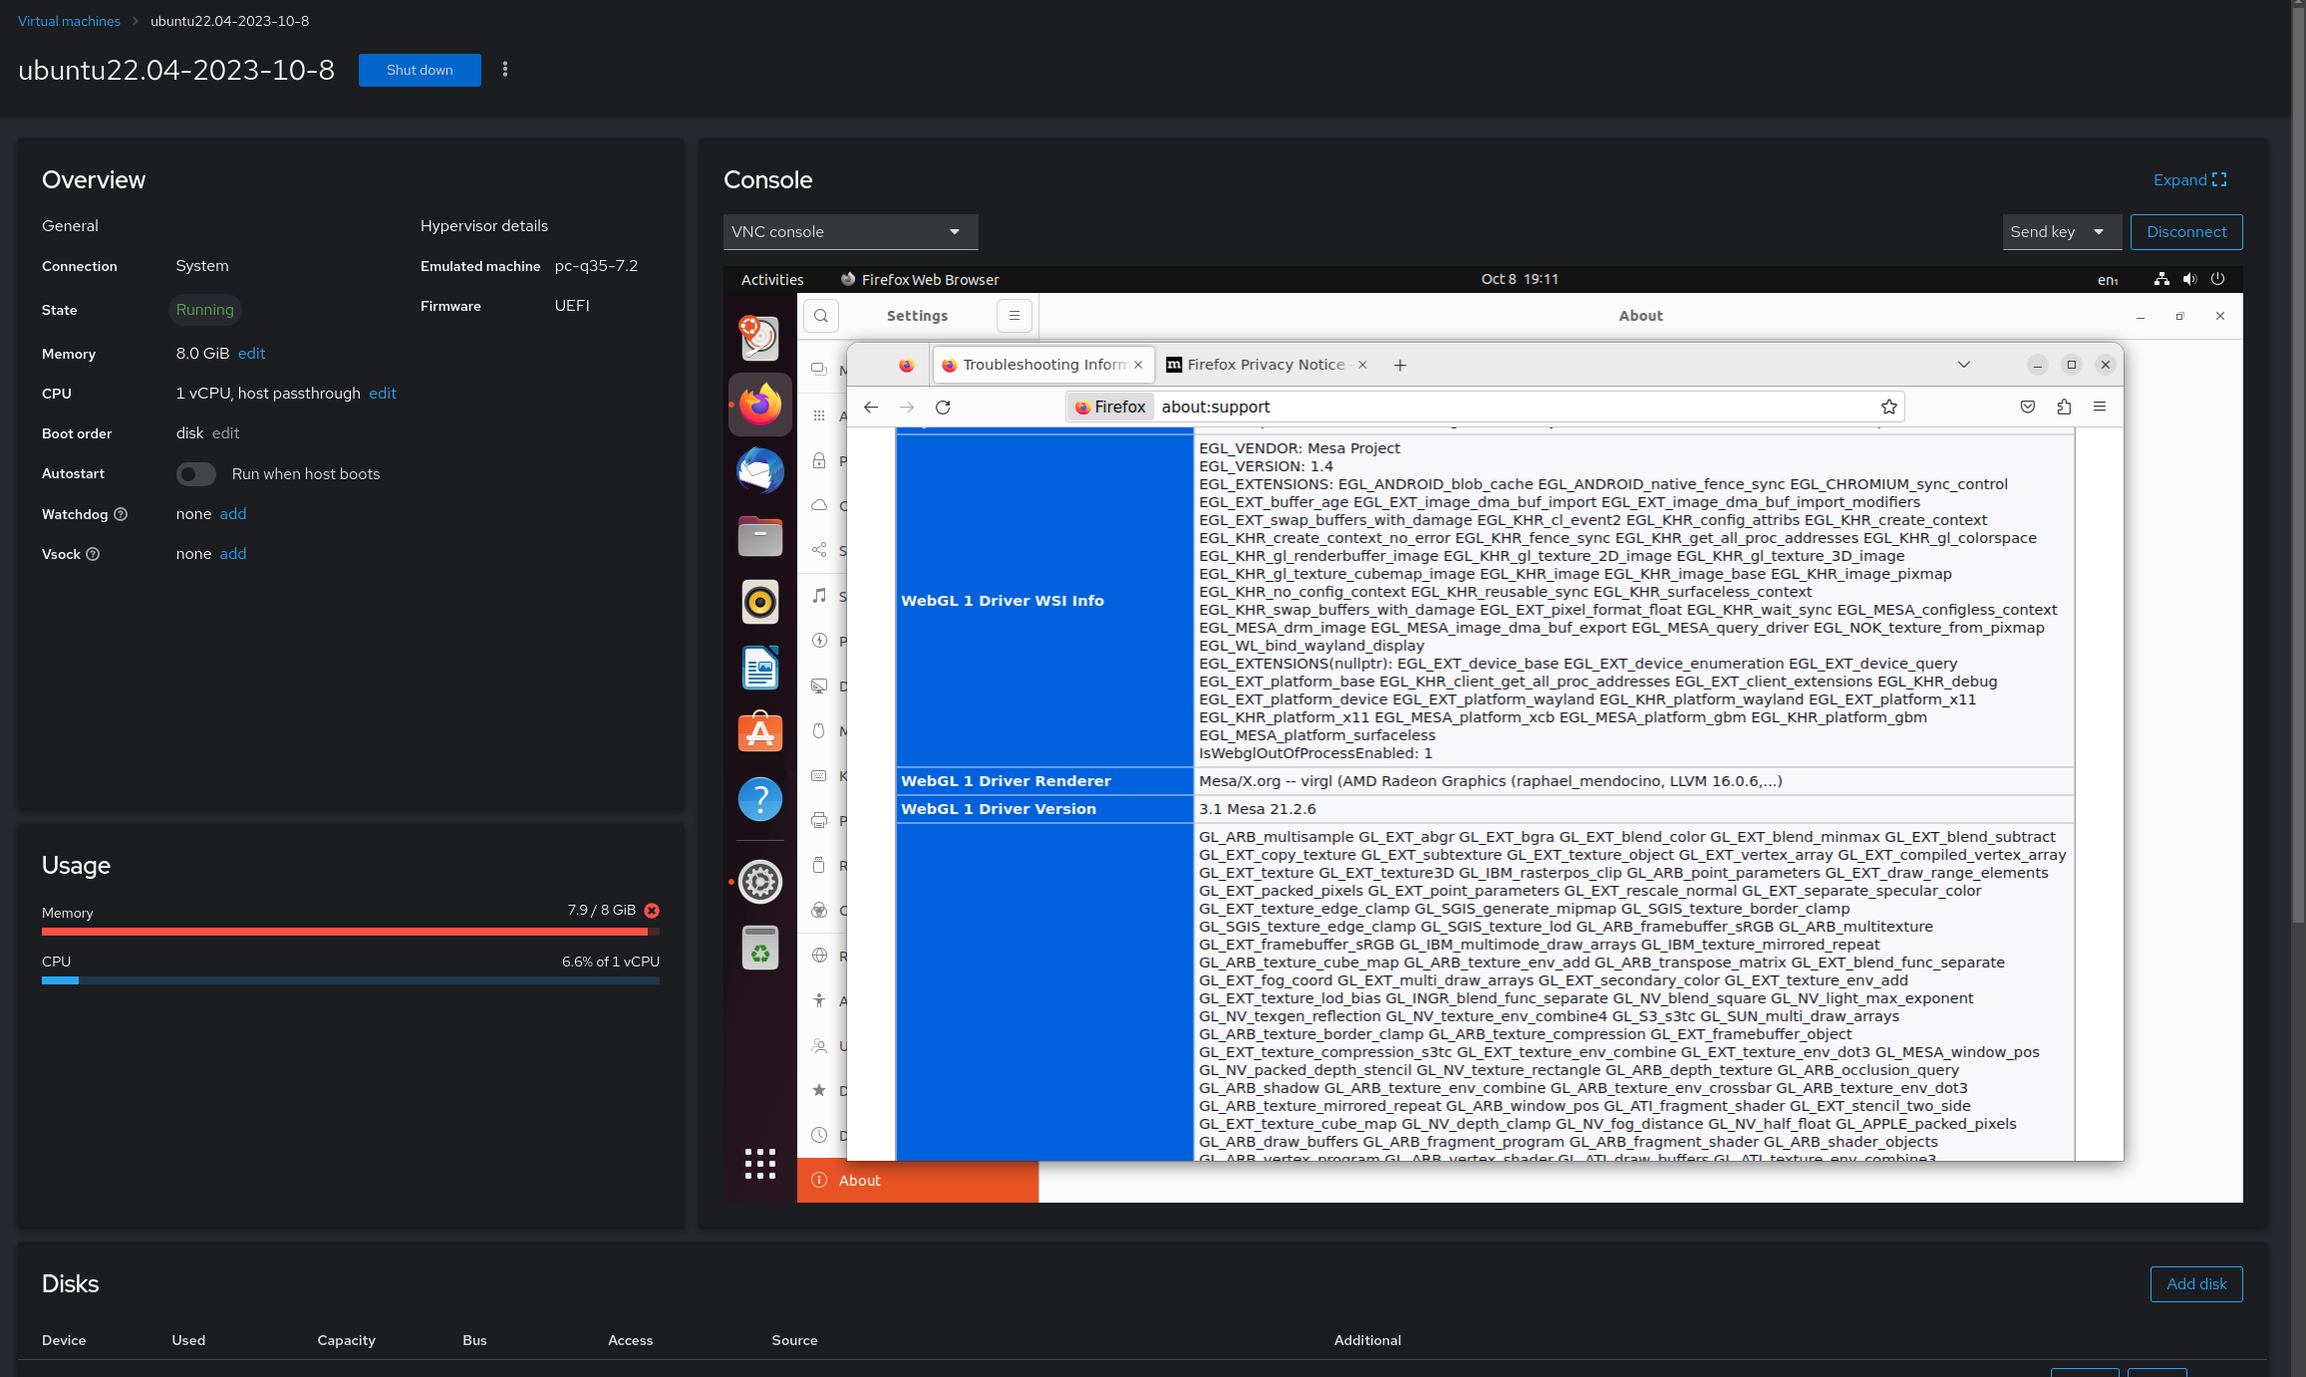Open Thunderbird from the Ubuntu dock
This screenshot has width=2306, height=1377.
point(759,470)
